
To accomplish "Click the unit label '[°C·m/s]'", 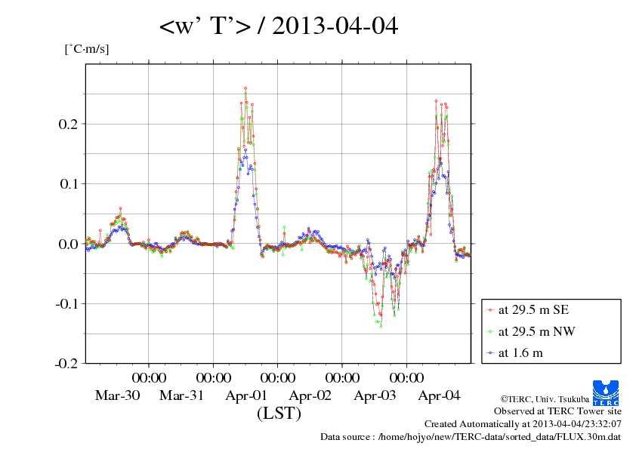I will pyautogui.click(x=87, y=49).
